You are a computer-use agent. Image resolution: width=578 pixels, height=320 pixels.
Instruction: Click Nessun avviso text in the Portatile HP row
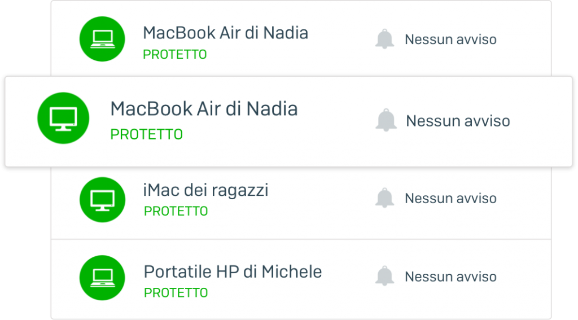[450, 277]
